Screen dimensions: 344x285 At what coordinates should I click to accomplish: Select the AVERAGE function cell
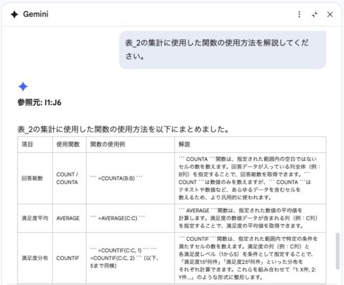pos(69,218)
